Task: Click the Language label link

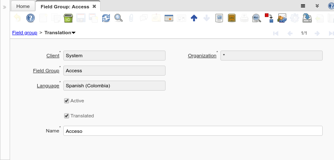Action: coord(48,86)
